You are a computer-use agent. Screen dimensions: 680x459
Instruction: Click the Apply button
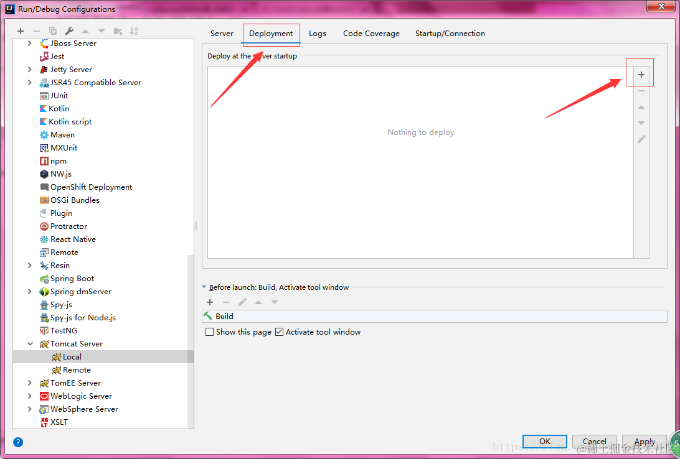click(645, 442)
